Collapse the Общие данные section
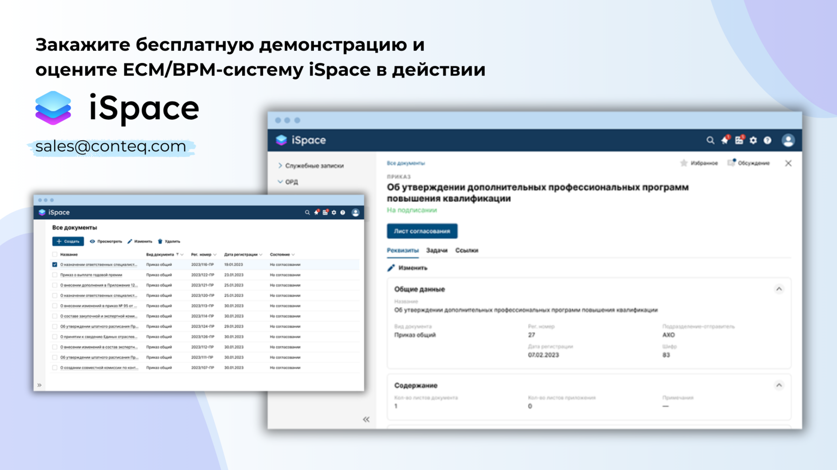The height and width of the screenshot is (470, 837). [x=779, y=289]
